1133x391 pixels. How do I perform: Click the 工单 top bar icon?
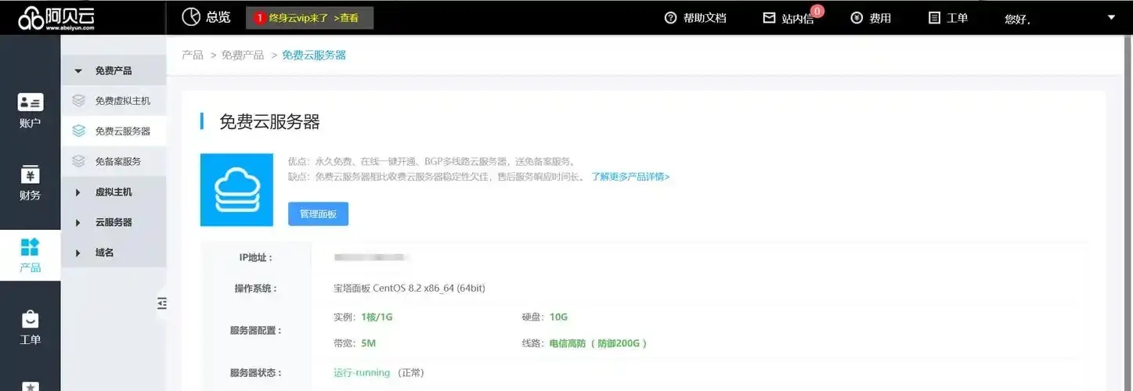(934, 17)
